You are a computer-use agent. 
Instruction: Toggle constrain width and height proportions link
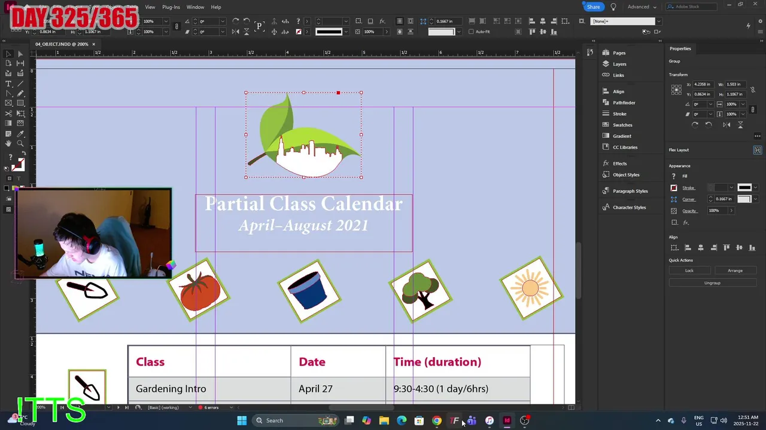point(753,90)
